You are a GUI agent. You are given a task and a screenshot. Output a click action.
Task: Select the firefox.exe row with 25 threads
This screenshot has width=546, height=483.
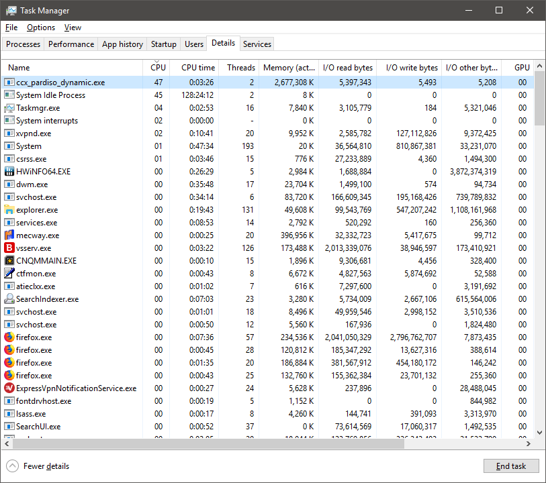click(267, 376)
